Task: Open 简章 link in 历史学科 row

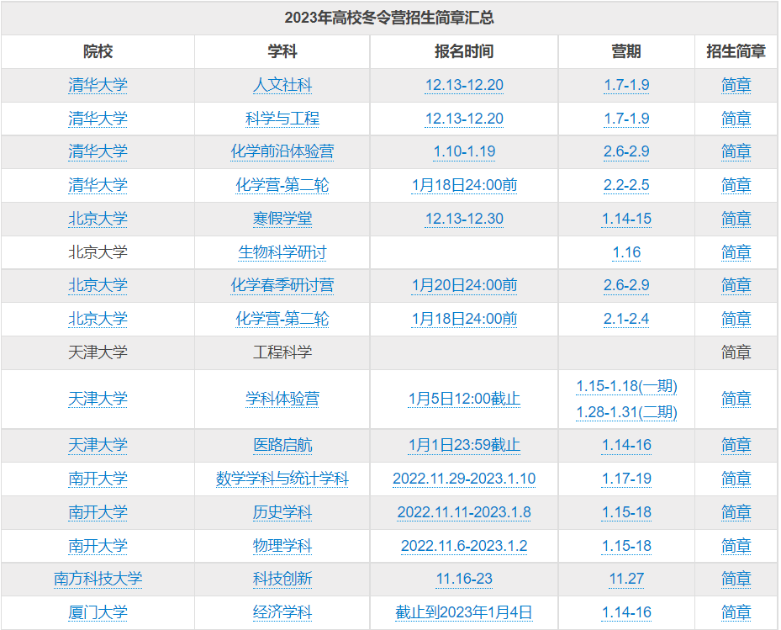Action: (736, 512)
